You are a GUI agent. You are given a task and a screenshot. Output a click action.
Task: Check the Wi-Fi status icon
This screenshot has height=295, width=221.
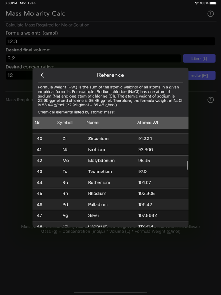[197, 3]
